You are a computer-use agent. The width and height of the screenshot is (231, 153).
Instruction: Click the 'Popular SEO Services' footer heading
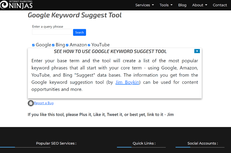tap(56, 143)
